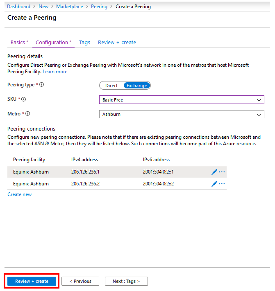This screenshot has height=291, width=275.
Task: Click the IPv4 address column header
Action: [84, 160]
